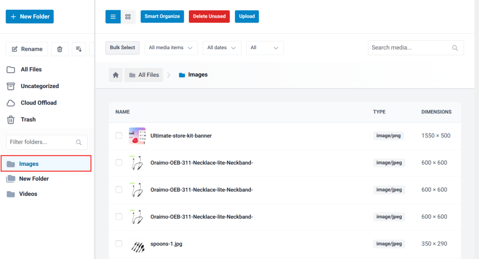Go to All Files breadcrumb
The height and width of the screenshot is (259, 479).
(144, 75)
